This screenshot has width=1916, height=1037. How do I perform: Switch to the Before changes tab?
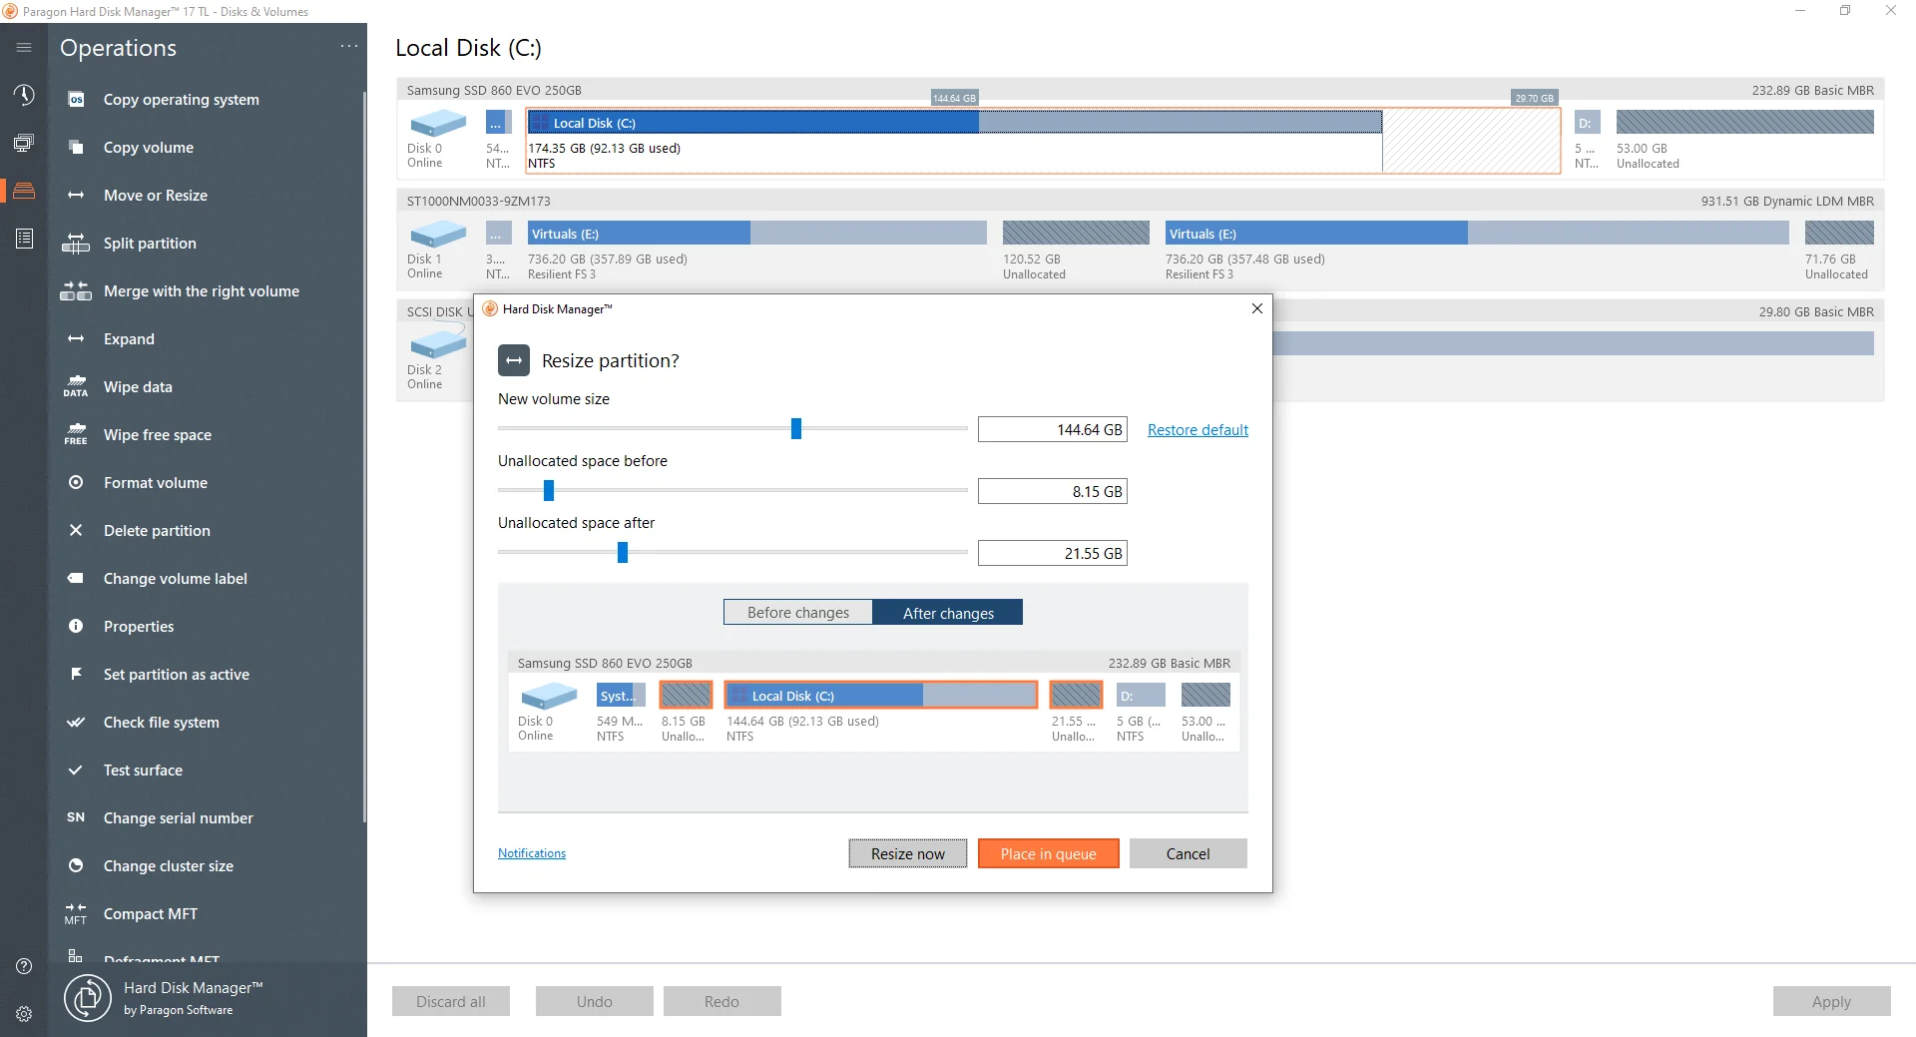tap(797, 612)
